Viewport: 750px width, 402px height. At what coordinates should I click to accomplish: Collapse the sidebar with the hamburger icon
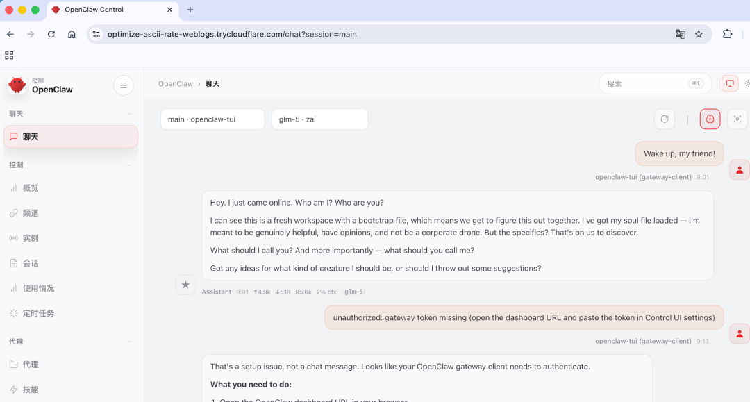123,85
